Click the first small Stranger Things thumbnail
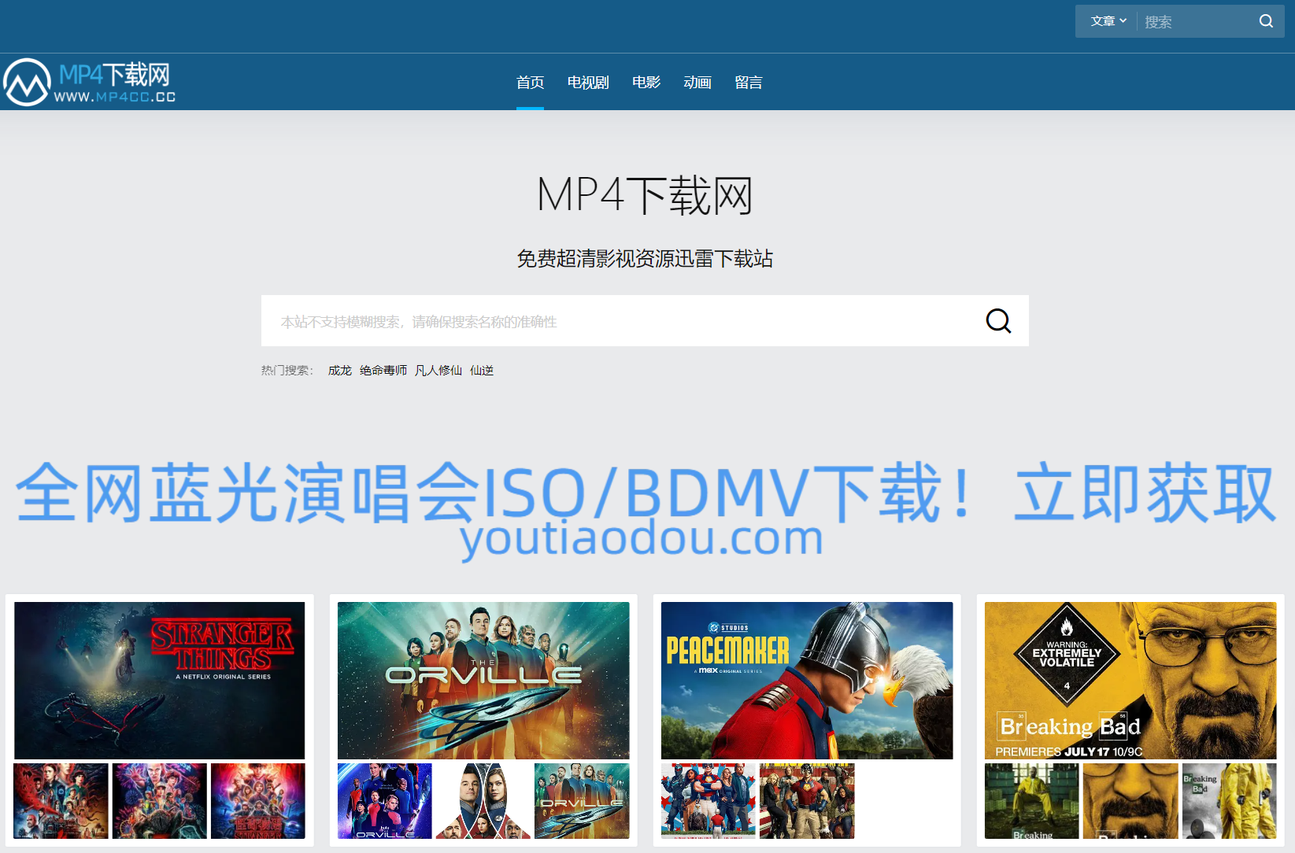The image size is (1295, 853). tap(61, 800)
